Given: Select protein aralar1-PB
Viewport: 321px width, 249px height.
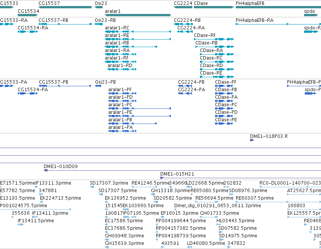Looking at the screenshot, I should point(132,124).
